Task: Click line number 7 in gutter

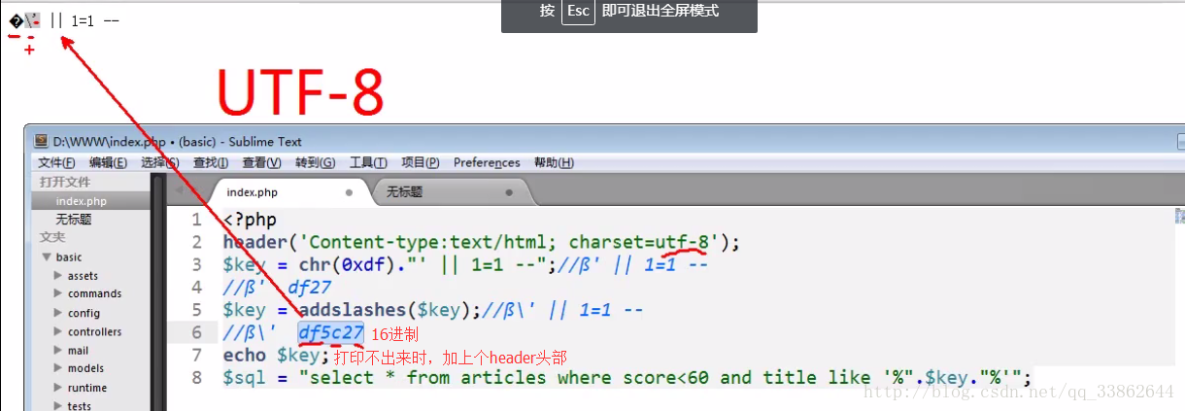Action: [196, 356]
